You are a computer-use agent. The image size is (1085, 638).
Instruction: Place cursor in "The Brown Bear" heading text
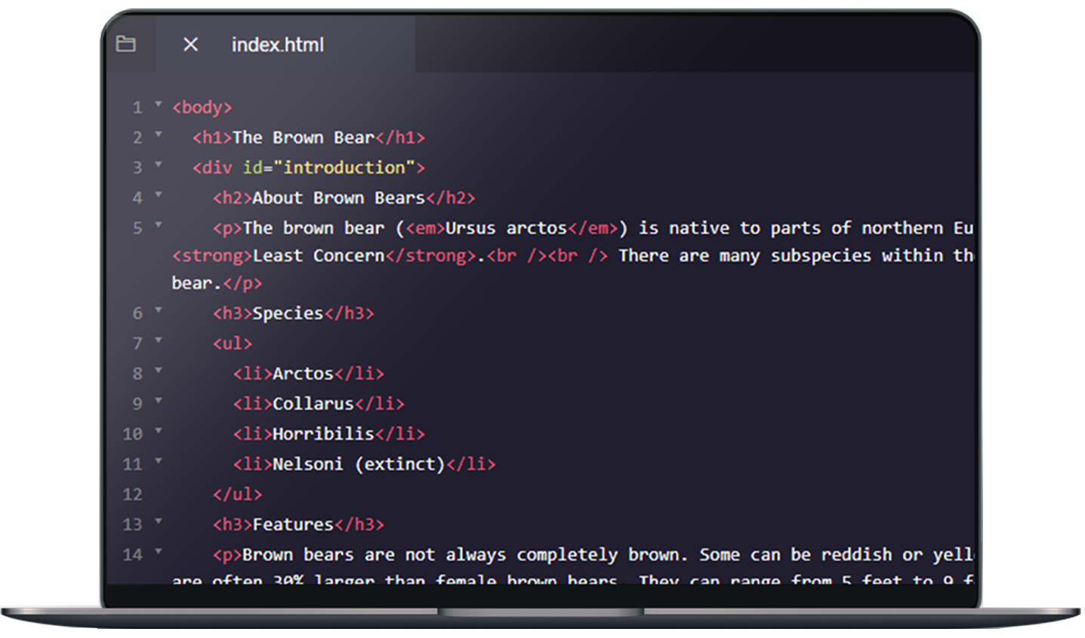[x=303, y=137]
